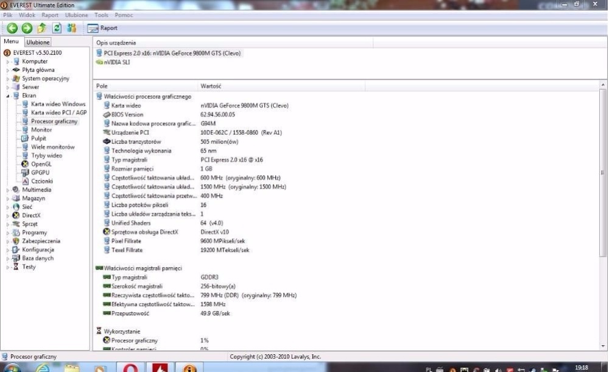Click the Sprzęt icon in the tree
The height and width of the screenshot is (372, 609).
[x=16, y=224]
